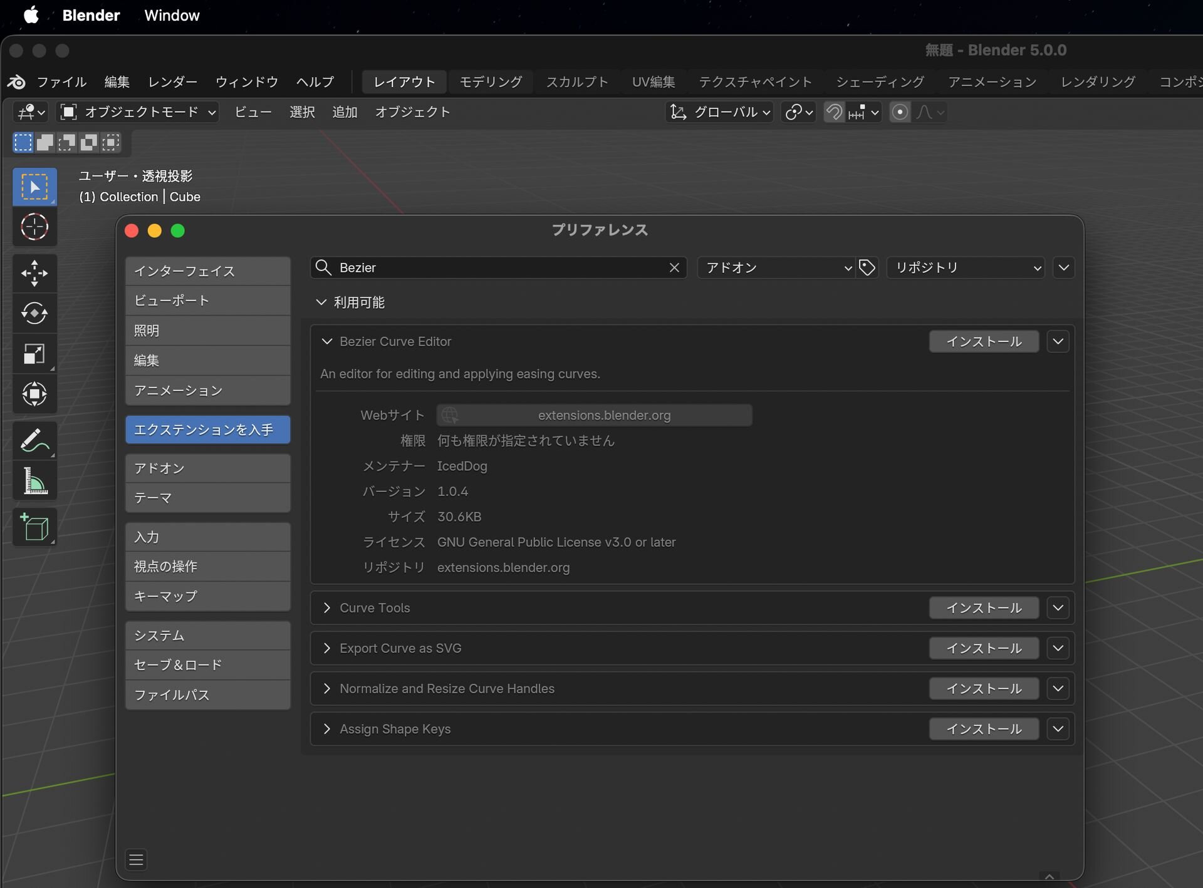The image size is (1203, 888).
Task: Open extensions.blender.org website button
Action: [x=594, y=415]
